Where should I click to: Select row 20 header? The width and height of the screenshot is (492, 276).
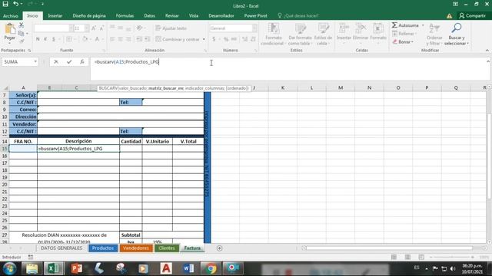5,185
